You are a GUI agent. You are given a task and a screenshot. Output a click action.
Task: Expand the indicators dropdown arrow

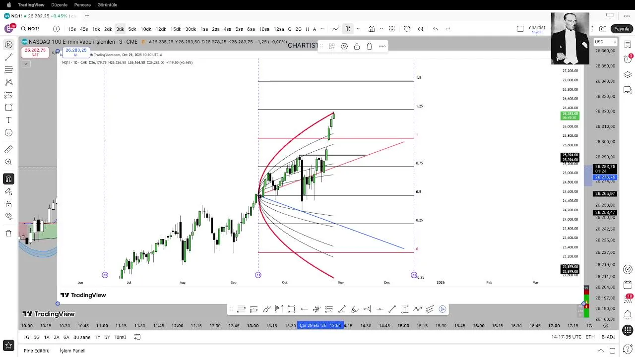pos(381,29)
